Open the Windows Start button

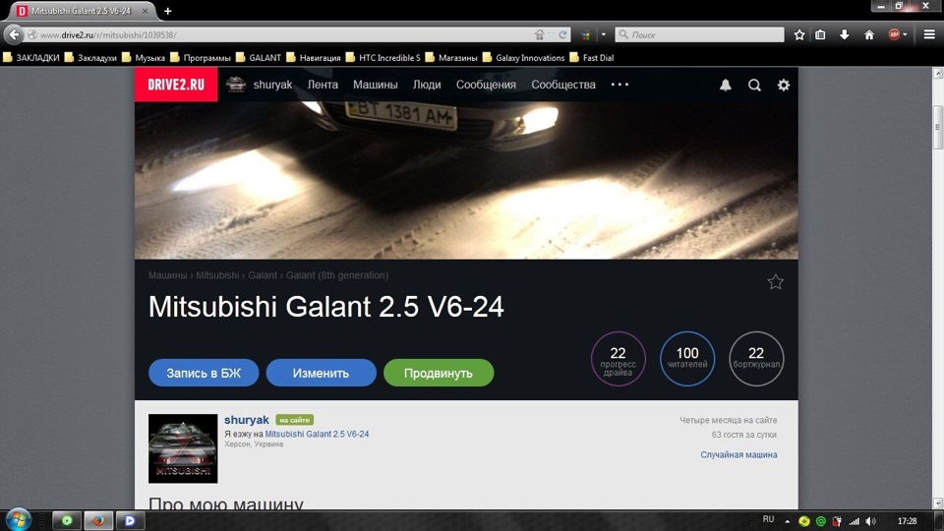point(18,519)
